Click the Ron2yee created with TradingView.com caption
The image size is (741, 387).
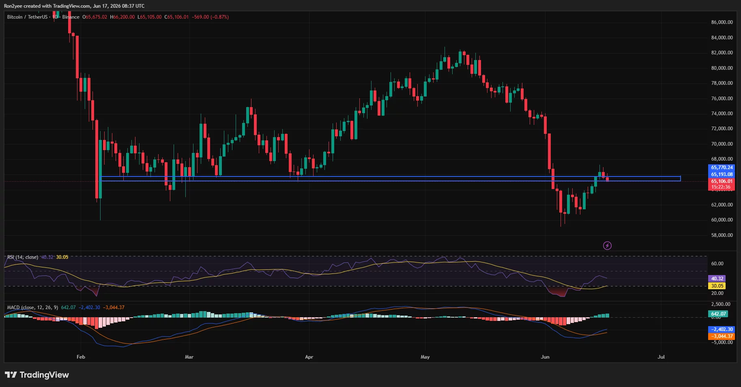pos(74,6)
